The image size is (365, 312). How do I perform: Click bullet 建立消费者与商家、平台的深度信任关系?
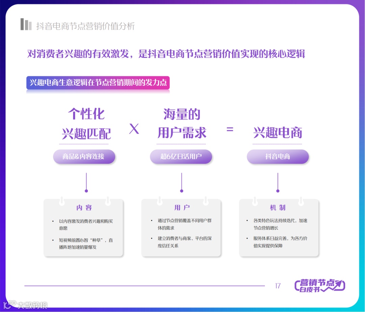click(x=185, y=242)
